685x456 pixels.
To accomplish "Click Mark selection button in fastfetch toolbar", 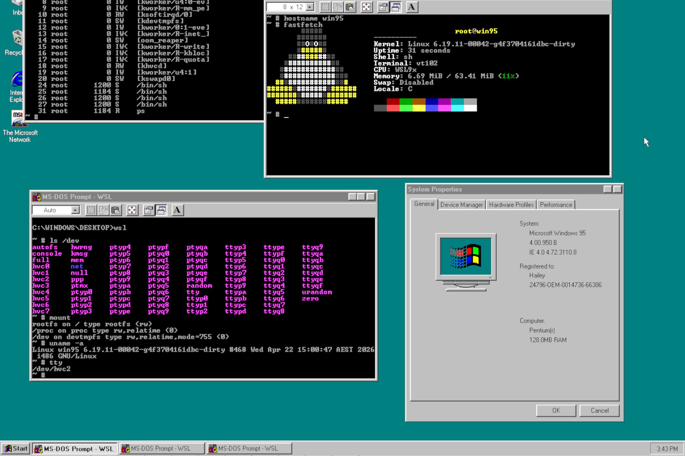I will pyautogui.click(x=325, y=7).
